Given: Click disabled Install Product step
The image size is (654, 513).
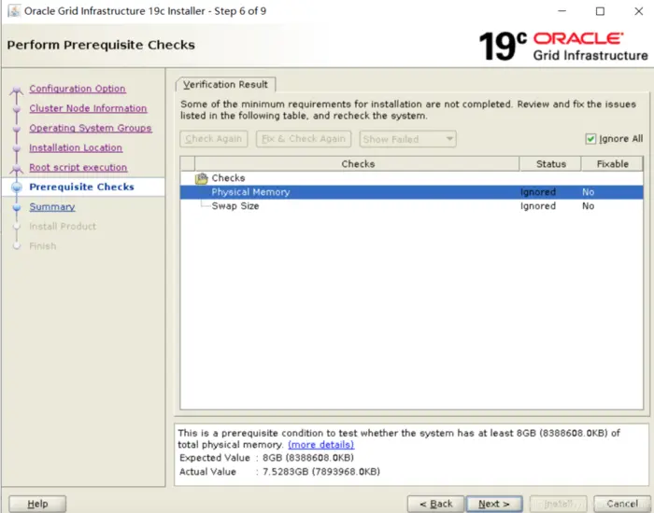Looking at the screenshot, I should point(63,227).
